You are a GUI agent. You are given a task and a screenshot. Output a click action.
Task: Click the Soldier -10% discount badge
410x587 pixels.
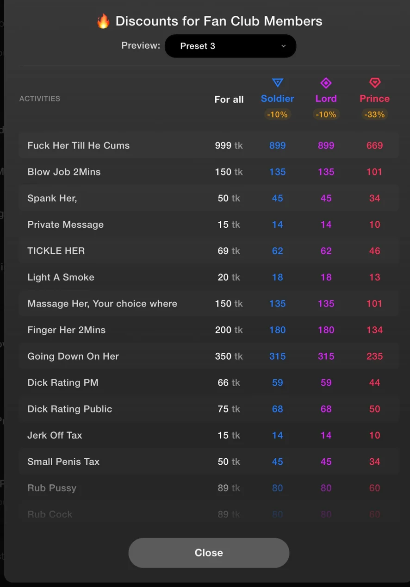[x=278, y=114]
